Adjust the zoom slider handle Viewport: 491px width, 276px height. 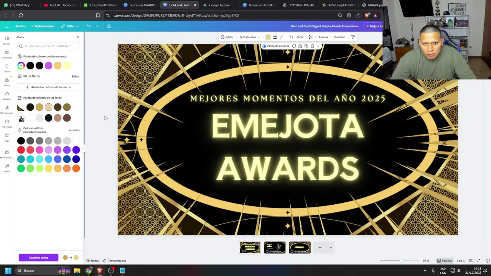pos(401,261)
